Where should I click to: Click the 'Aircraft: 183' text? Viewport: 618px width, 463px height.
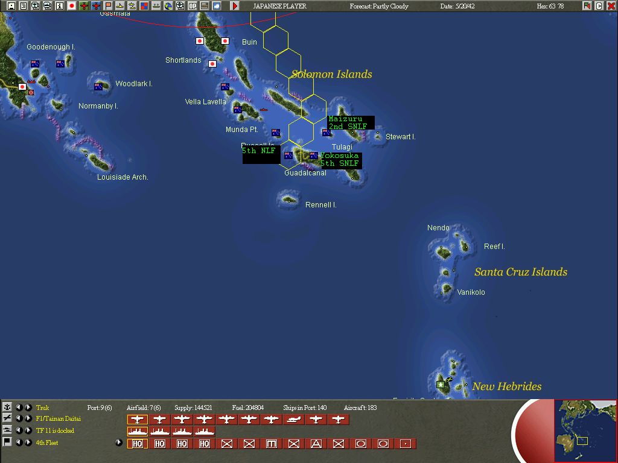pyautogui.click(x=360, y=408)
